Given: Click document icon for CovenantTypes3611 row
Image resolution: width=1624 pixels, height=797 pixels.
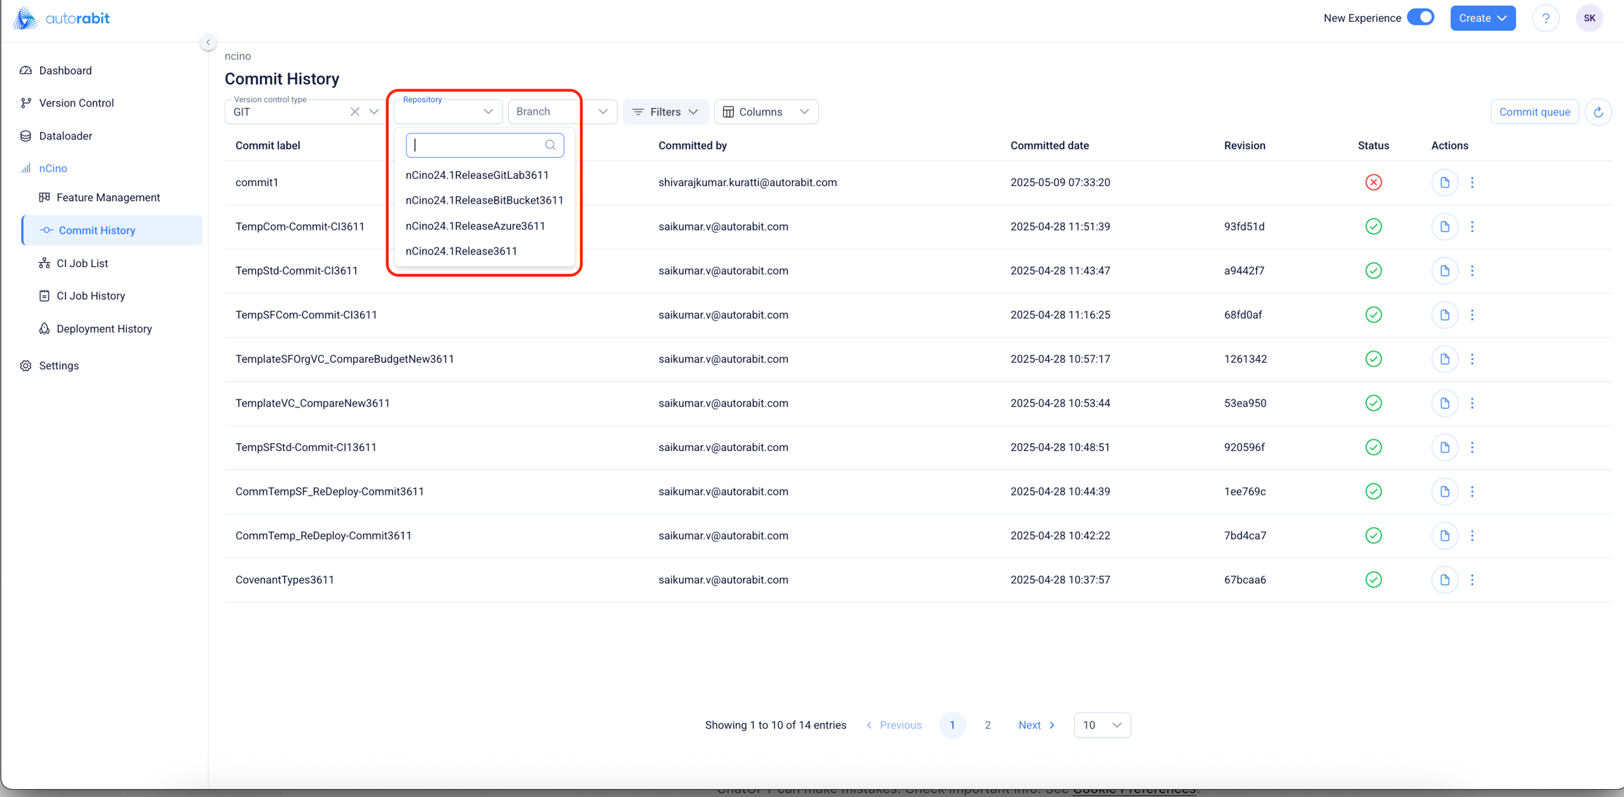Looking at the screenshot, I should tap(1444, 580).
